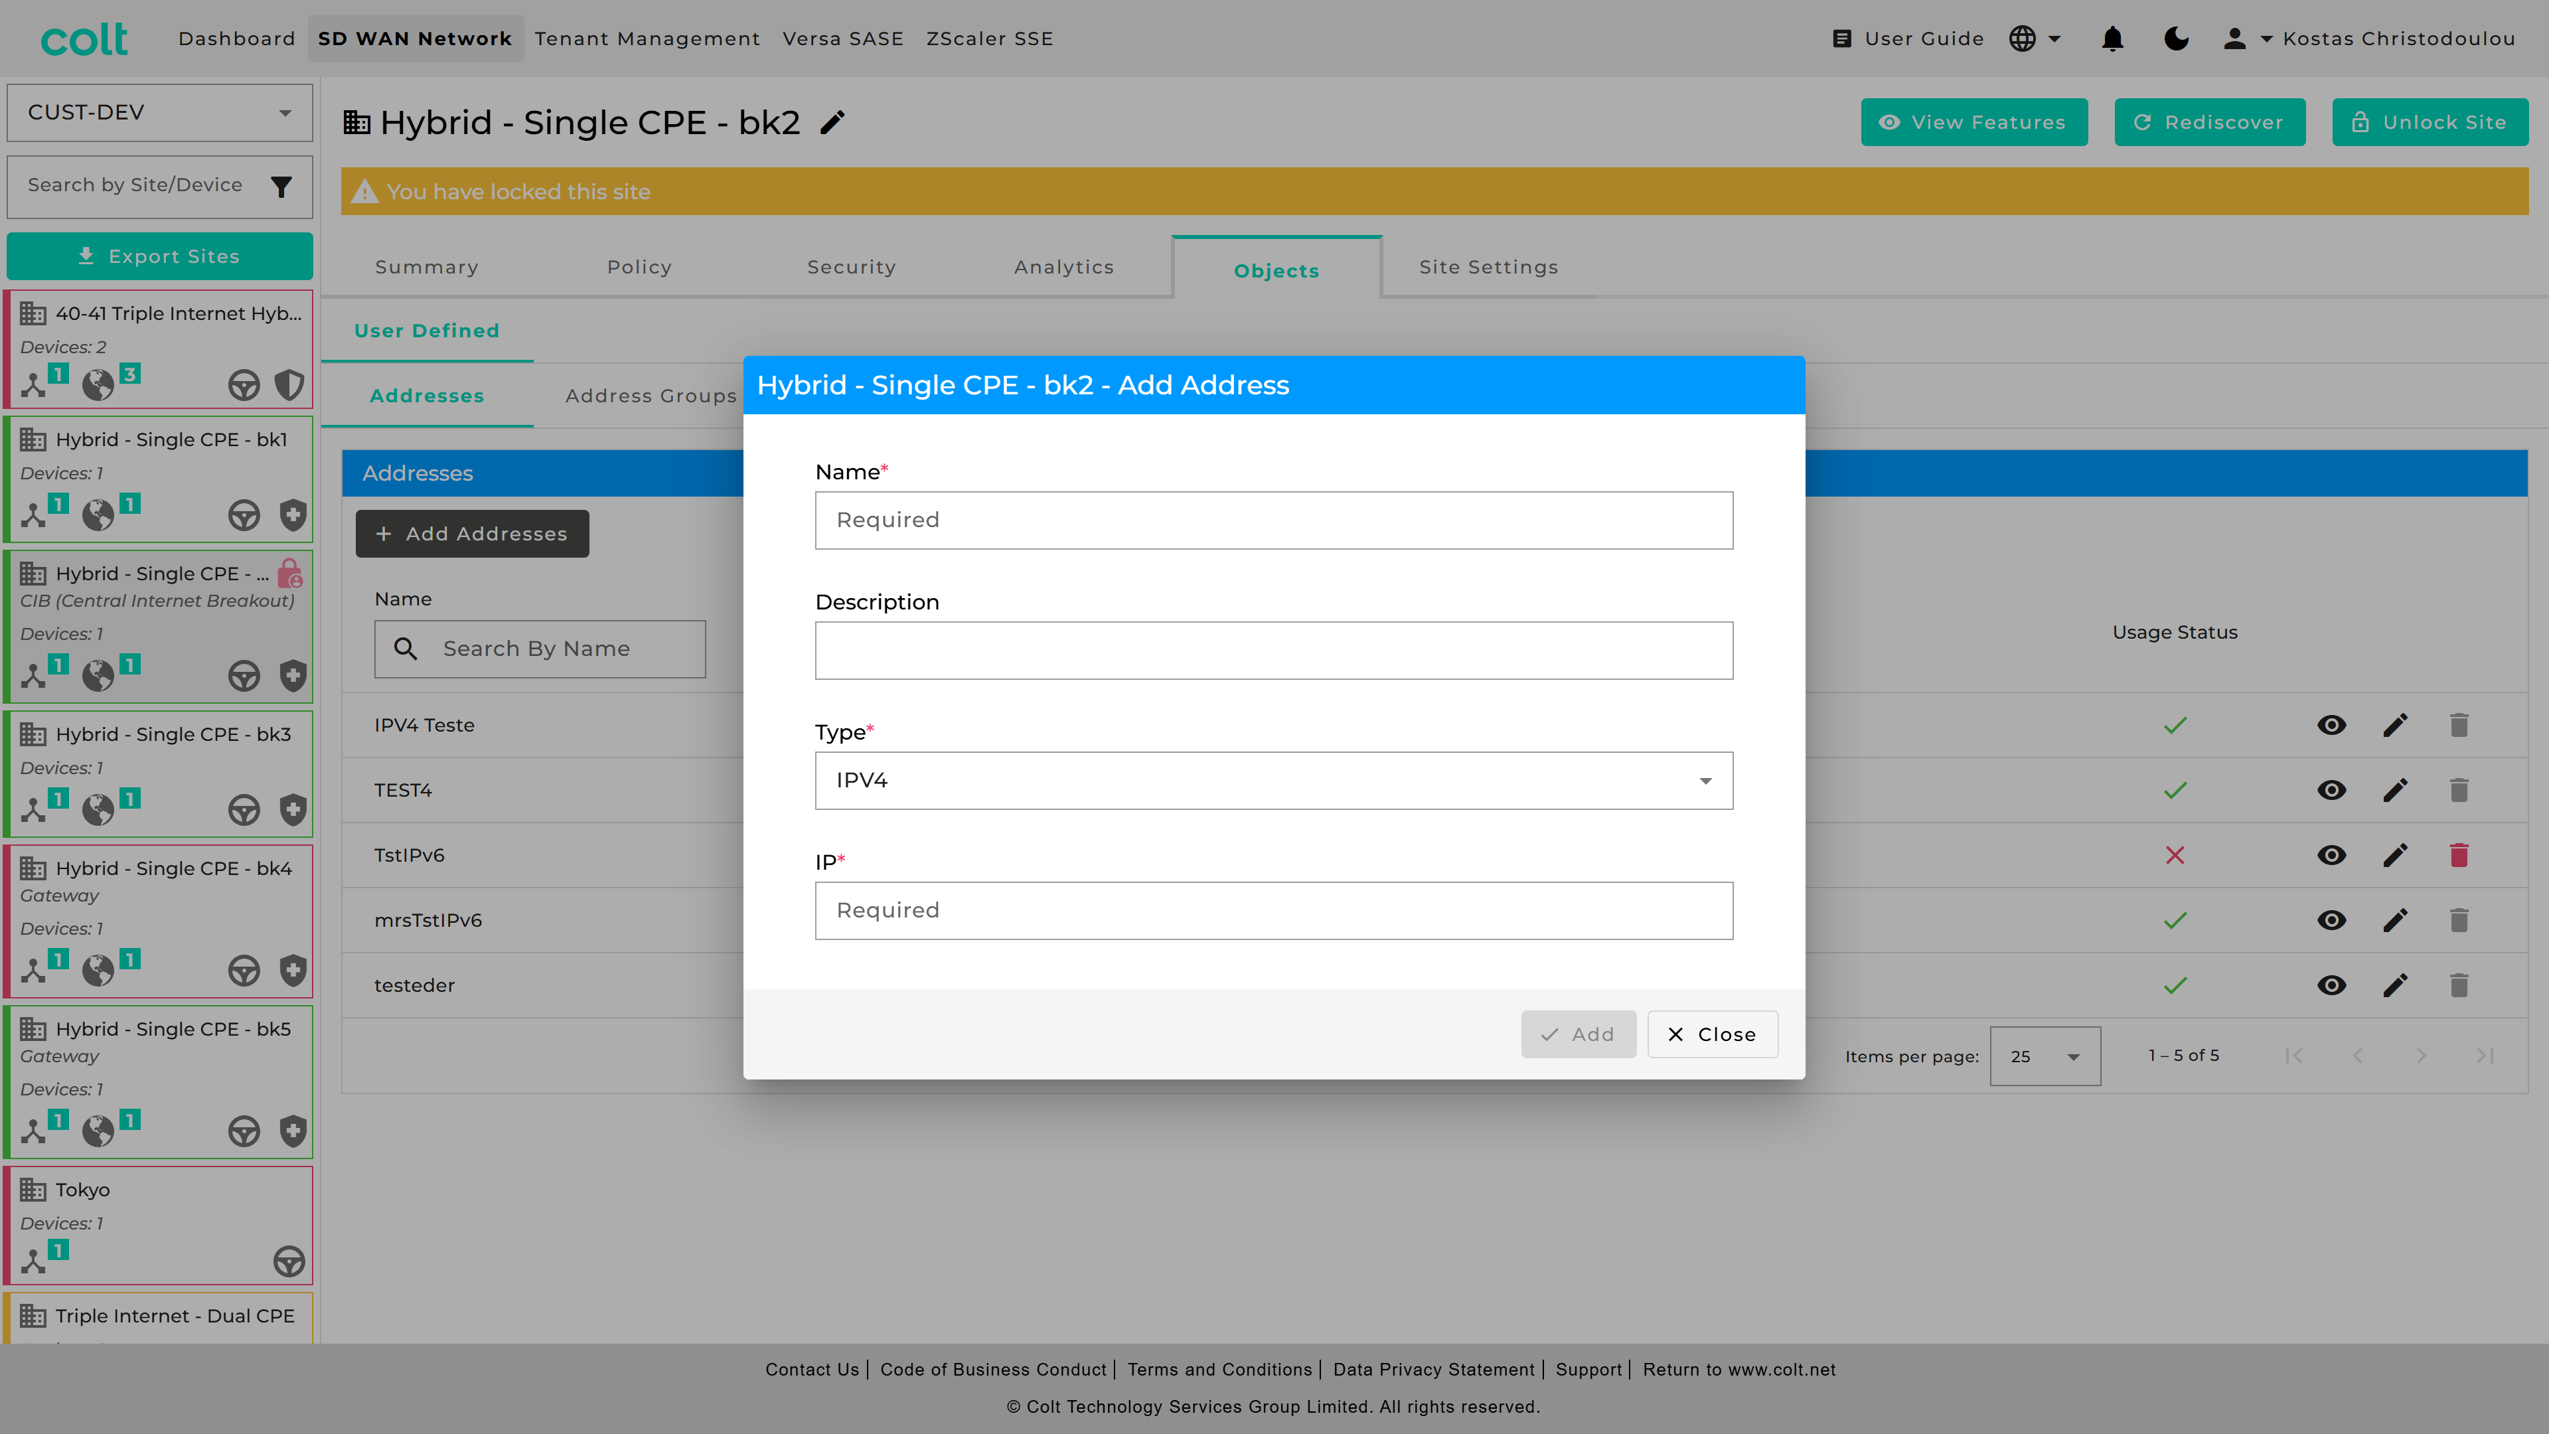Screen dimensions: 2549x1434
Task: View IPV4 Teste address details
Action: pos(2331,726)
